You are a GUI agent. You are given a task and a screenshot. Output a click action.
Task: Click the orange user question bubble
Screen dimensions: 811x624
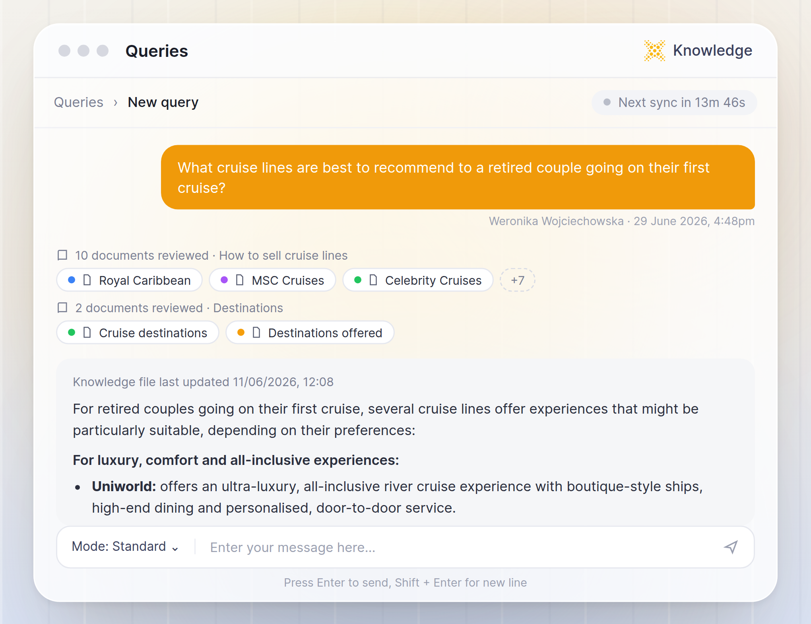[458, 177]
